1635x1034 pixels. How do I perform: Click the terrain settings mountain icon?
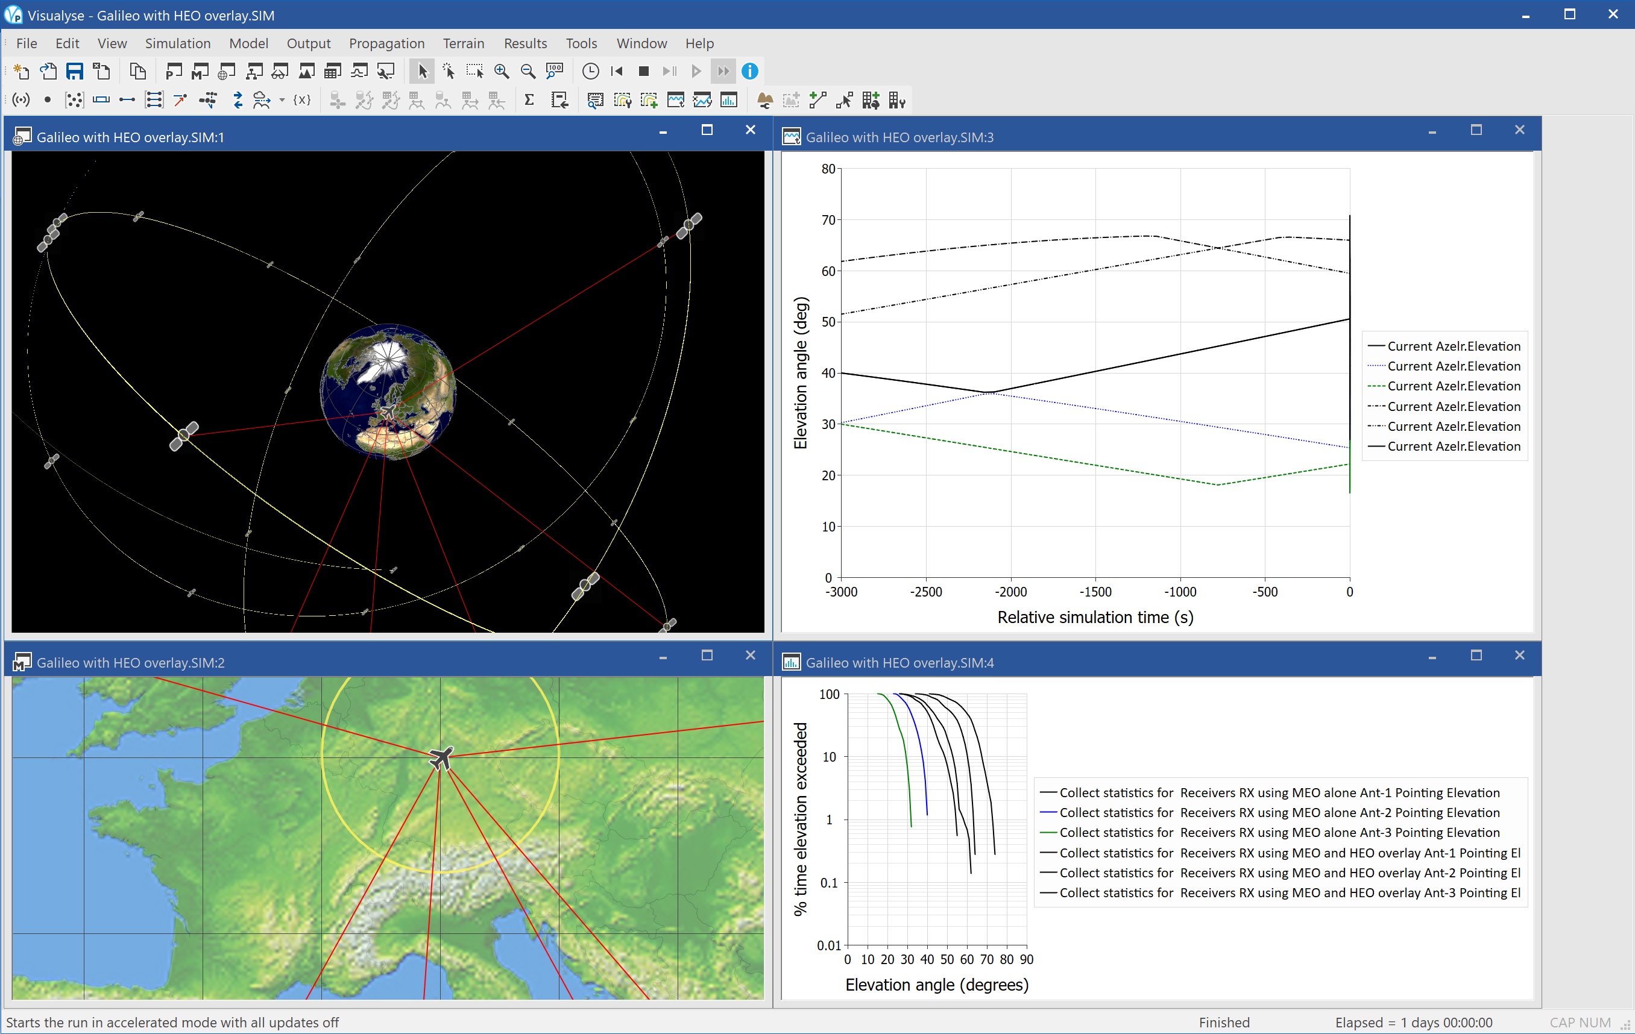tap(764, 101)
